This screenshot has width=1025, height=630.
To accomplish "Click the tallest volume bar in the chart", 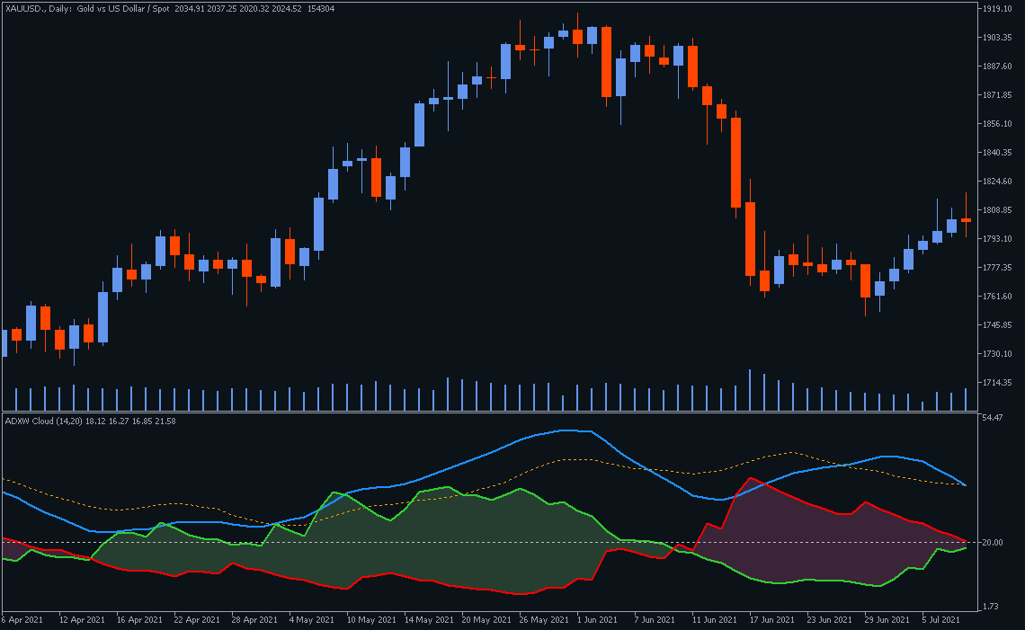I will pos(750,390).
